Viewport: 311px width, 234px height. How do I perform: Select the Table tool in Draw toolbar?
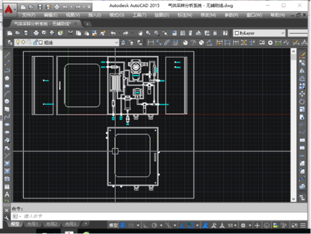coord(7,187)
